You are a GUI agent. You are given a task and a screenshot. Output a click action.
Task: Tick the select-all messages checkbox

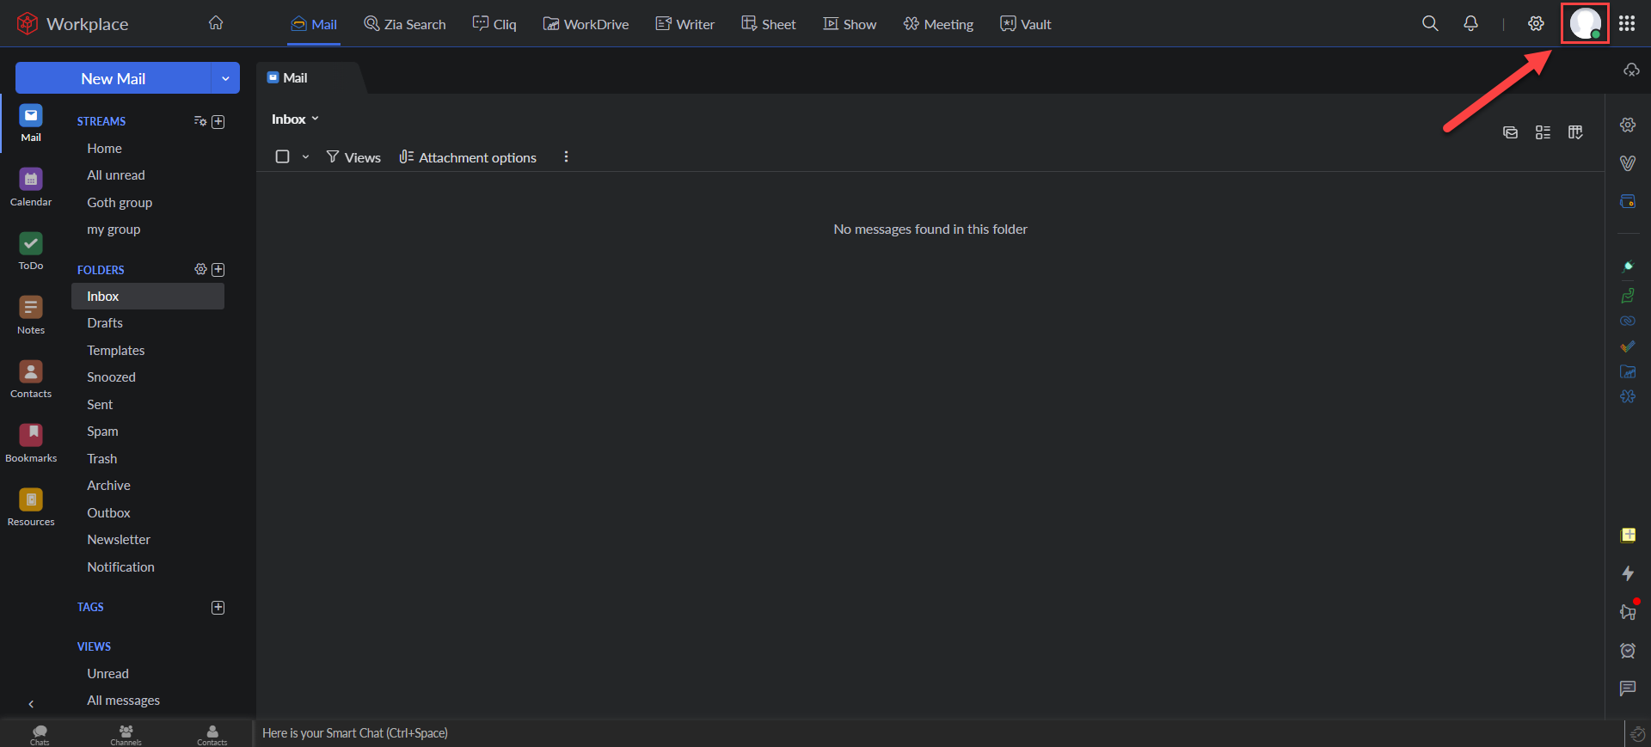tap(282, 156)
